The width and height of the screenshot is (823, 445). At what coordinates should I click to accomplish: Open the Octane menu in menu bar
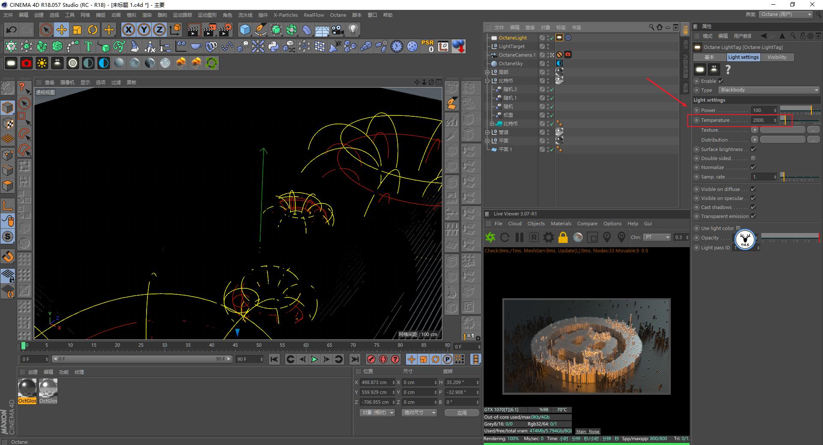(x=338, y=15)
